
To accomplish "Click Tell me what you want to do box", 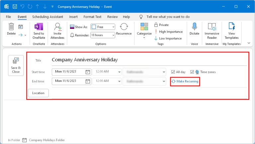I will pos(168,17).
